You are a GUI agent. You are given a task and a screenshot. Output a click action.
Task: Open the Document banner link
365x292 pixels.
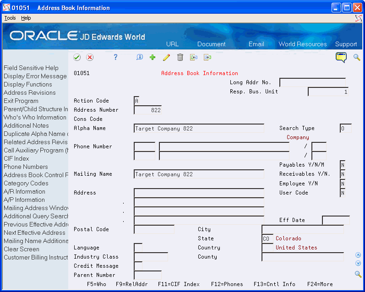point(212,44)
